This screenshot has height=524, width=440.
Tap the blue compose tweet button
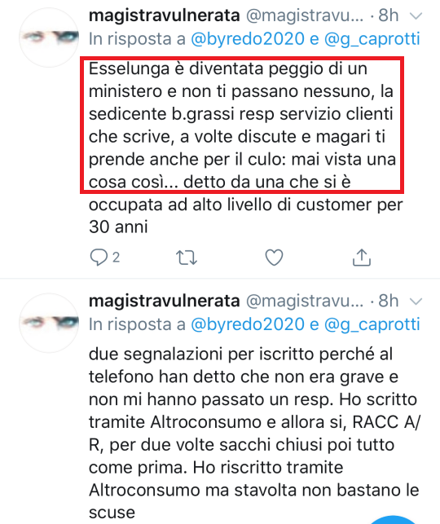[393, 520]
